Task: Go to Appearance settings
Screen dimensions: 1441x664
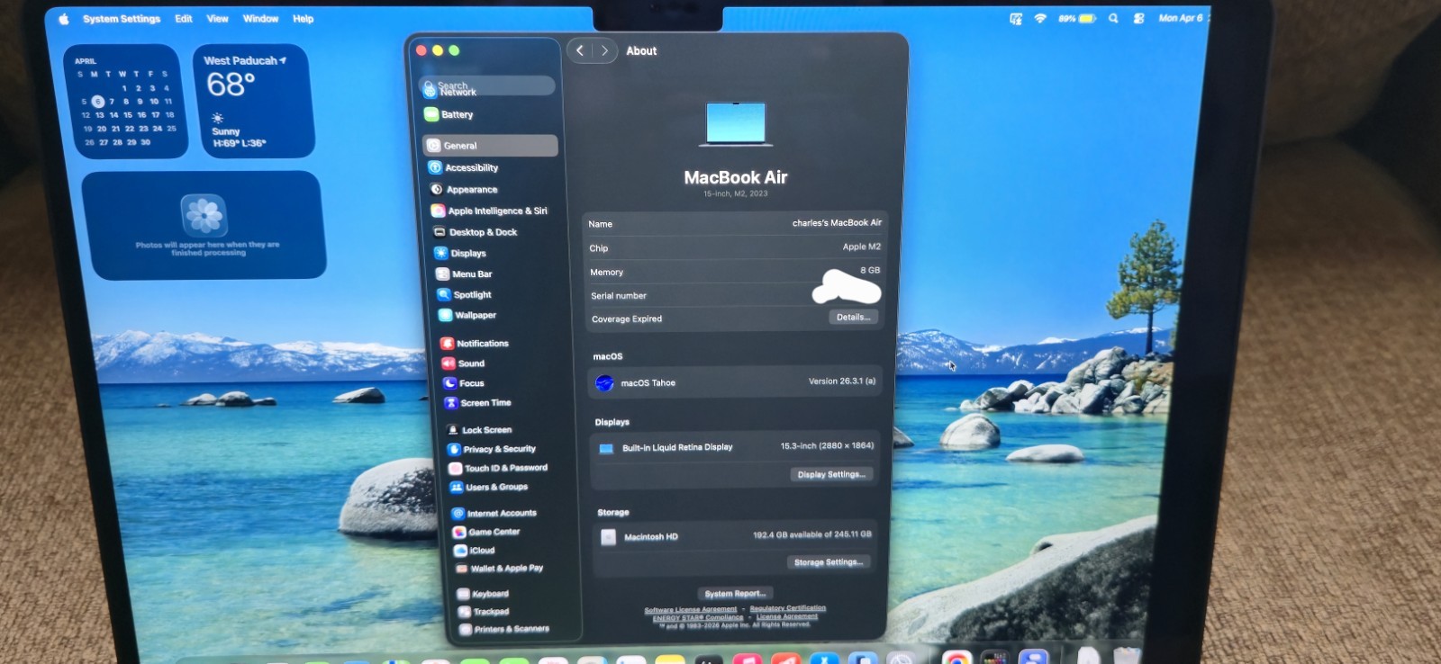Action: click(x=464, y=190)
